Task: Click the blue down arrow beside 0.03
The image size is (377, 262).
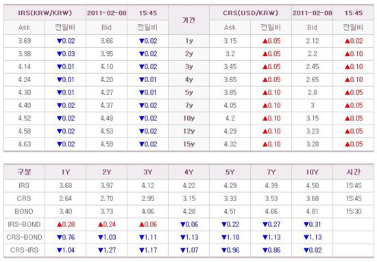Action: tap(59, 54)
